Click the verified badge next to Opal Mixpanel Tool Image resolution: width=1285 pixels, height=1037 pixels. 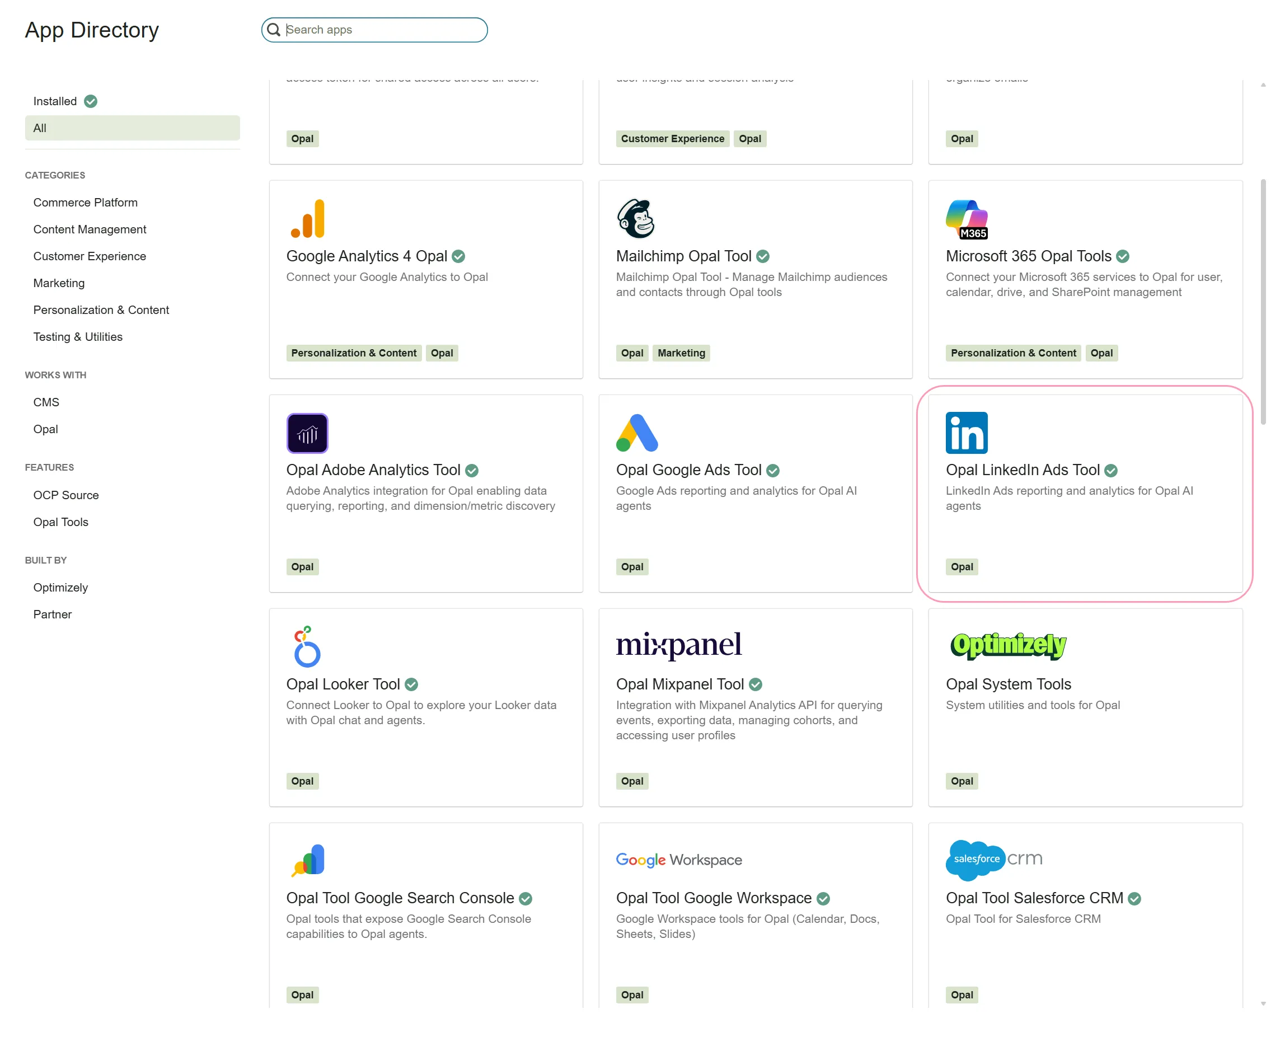[756, 684]
